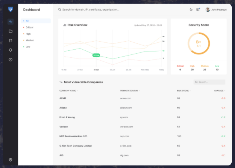This screenshot has height=168, width=235.
Task: Sort by Primary Domain column arrow
Action: [139, 91]
